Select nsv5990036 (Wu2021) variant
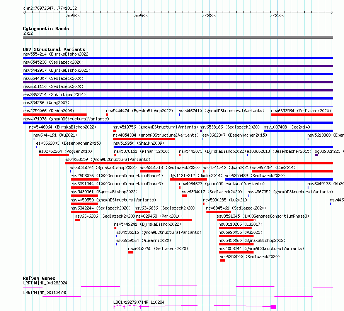The image size is (344, 311). click(x=240, y=232)
